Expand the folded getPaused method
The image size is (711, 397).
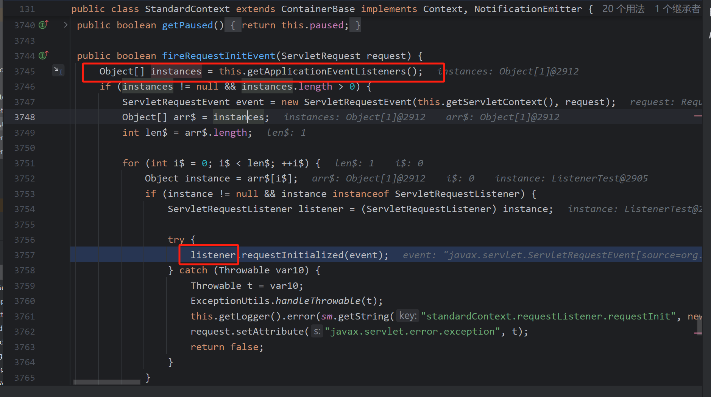point(65,25)
